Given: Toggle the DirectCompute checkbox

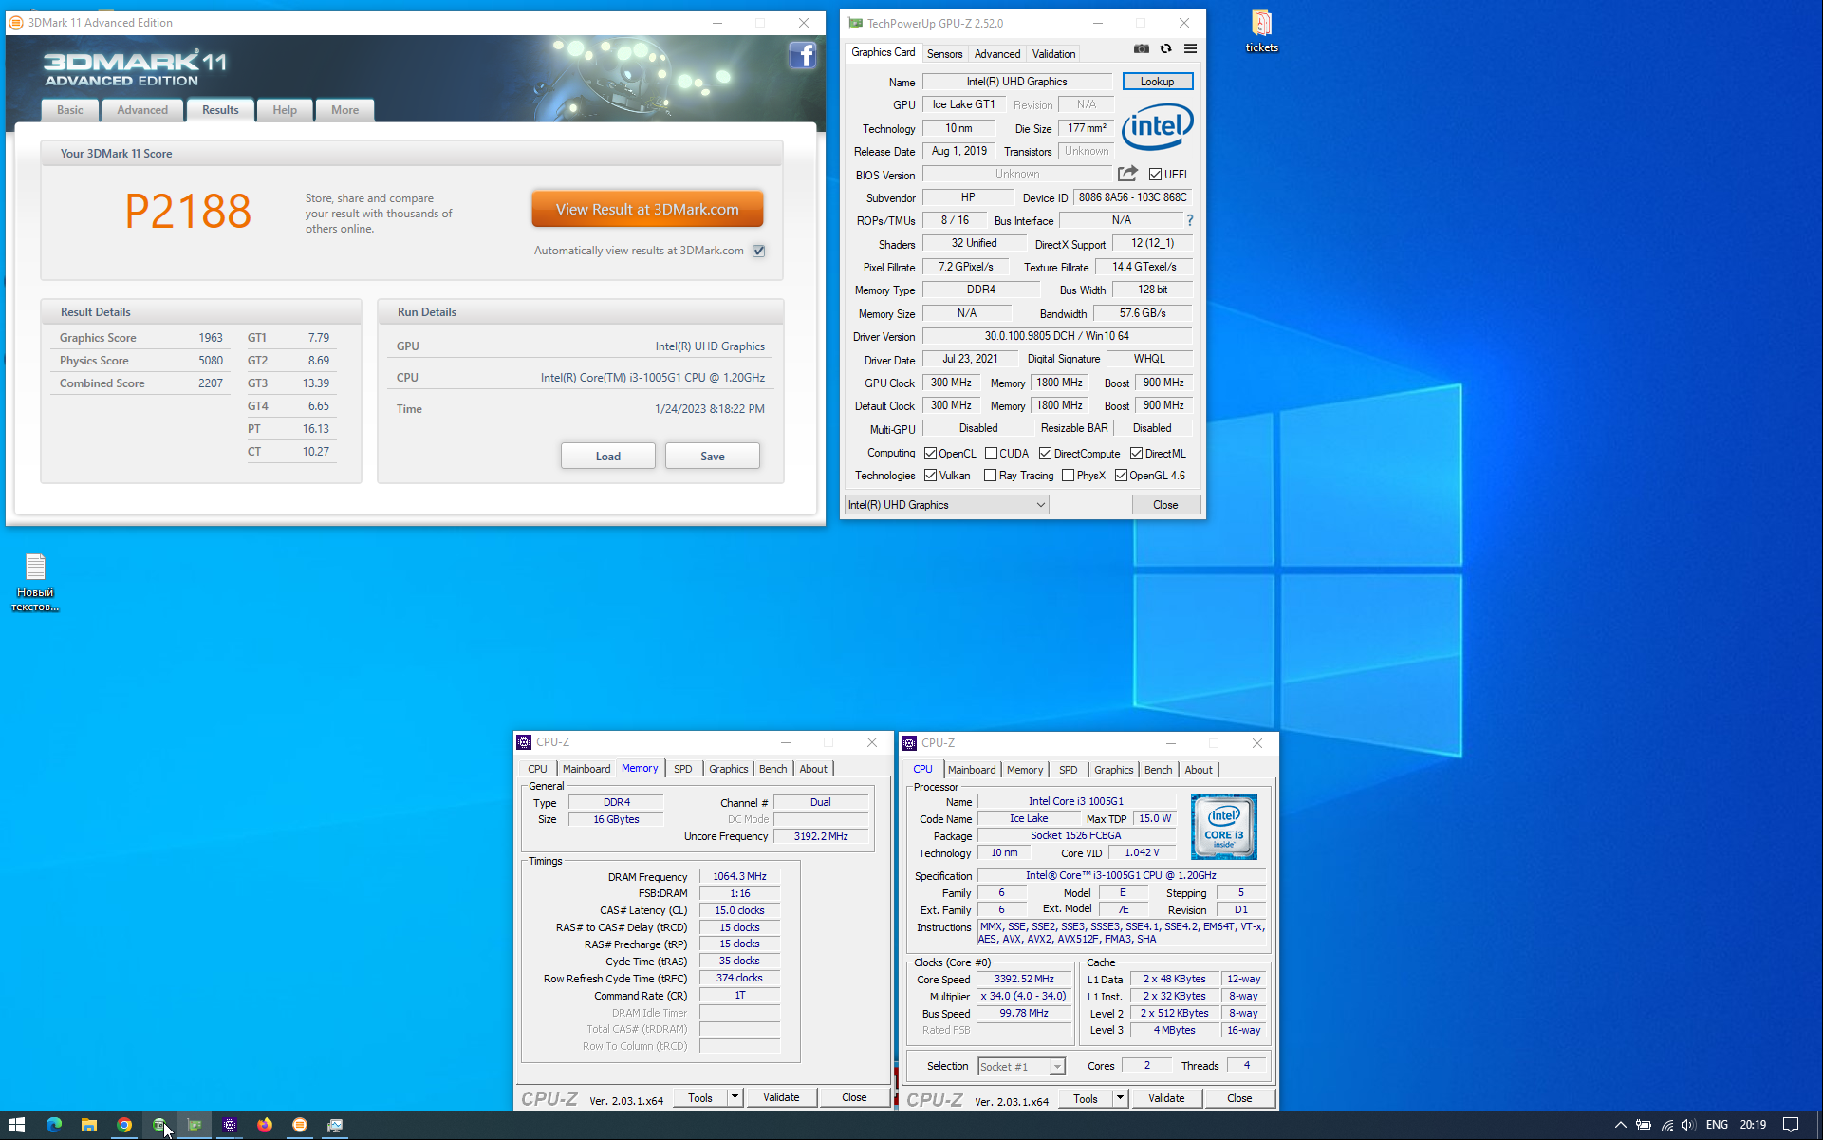Looking at the screenshot, I should click(x=1045, y=454).
